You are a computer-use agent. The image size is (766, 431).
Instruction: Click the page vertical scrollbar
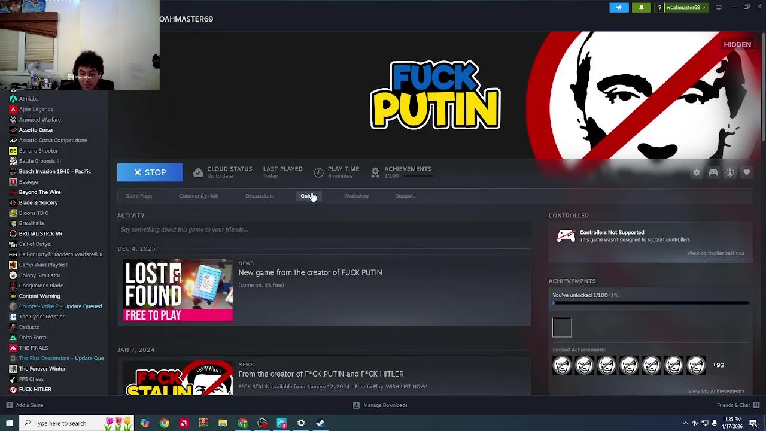pyautogui.click(x=762, y=87)
